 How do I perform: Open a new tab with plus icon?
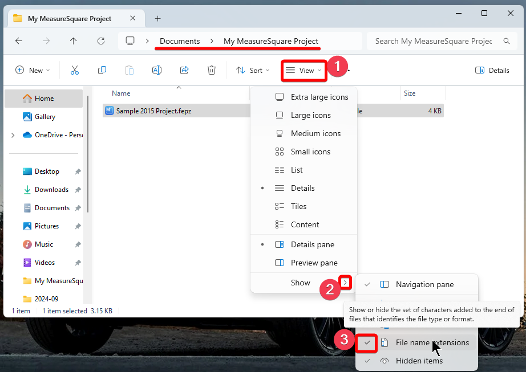(157, 18)
